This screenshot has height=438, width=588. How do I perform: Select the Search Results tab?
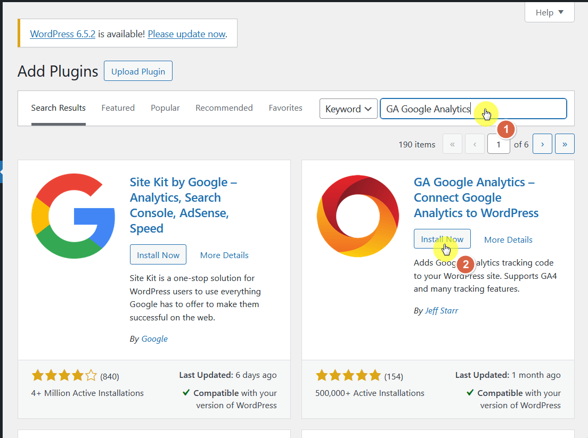pyautogui.click(x=58, y=108)
